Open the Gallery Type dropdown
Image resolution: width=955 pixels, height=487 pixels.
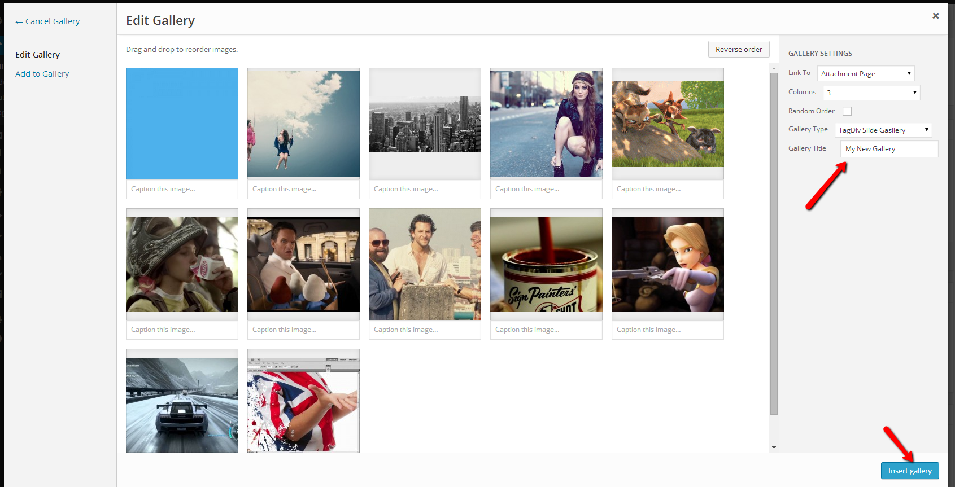point(883,130)
